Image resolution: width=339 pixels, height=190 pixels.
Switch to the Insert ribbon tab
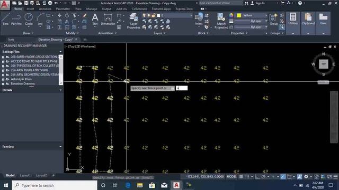[x=30, y=9]
